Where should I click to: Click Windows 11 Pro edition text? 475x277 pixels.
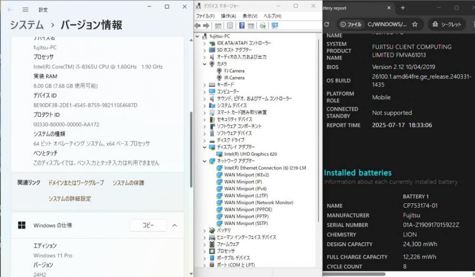pyautogui.click(x=53, y=256)
